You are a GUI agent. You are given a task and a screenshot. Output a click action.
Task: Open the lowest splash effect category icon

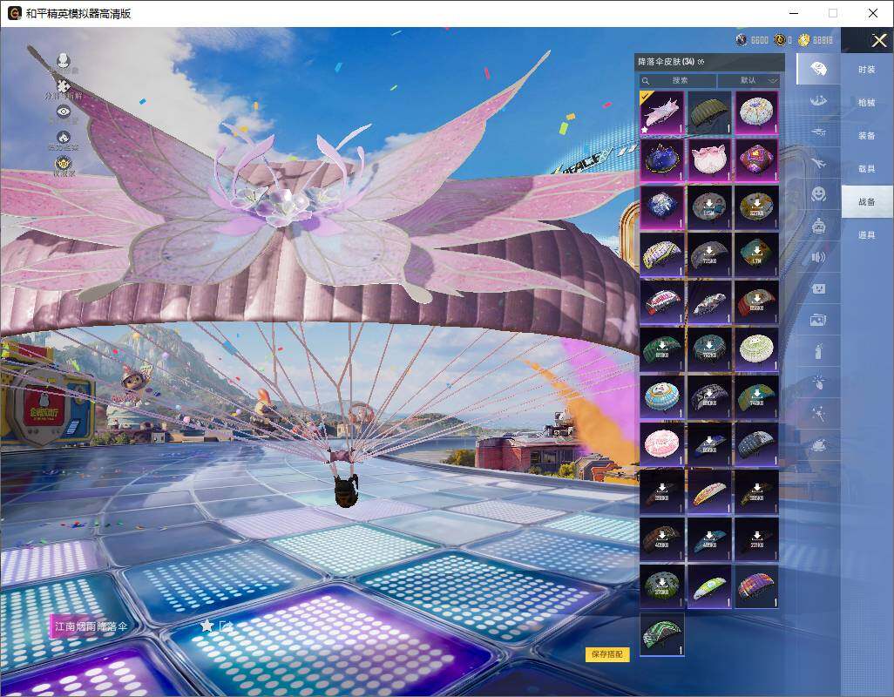(818, 444)
